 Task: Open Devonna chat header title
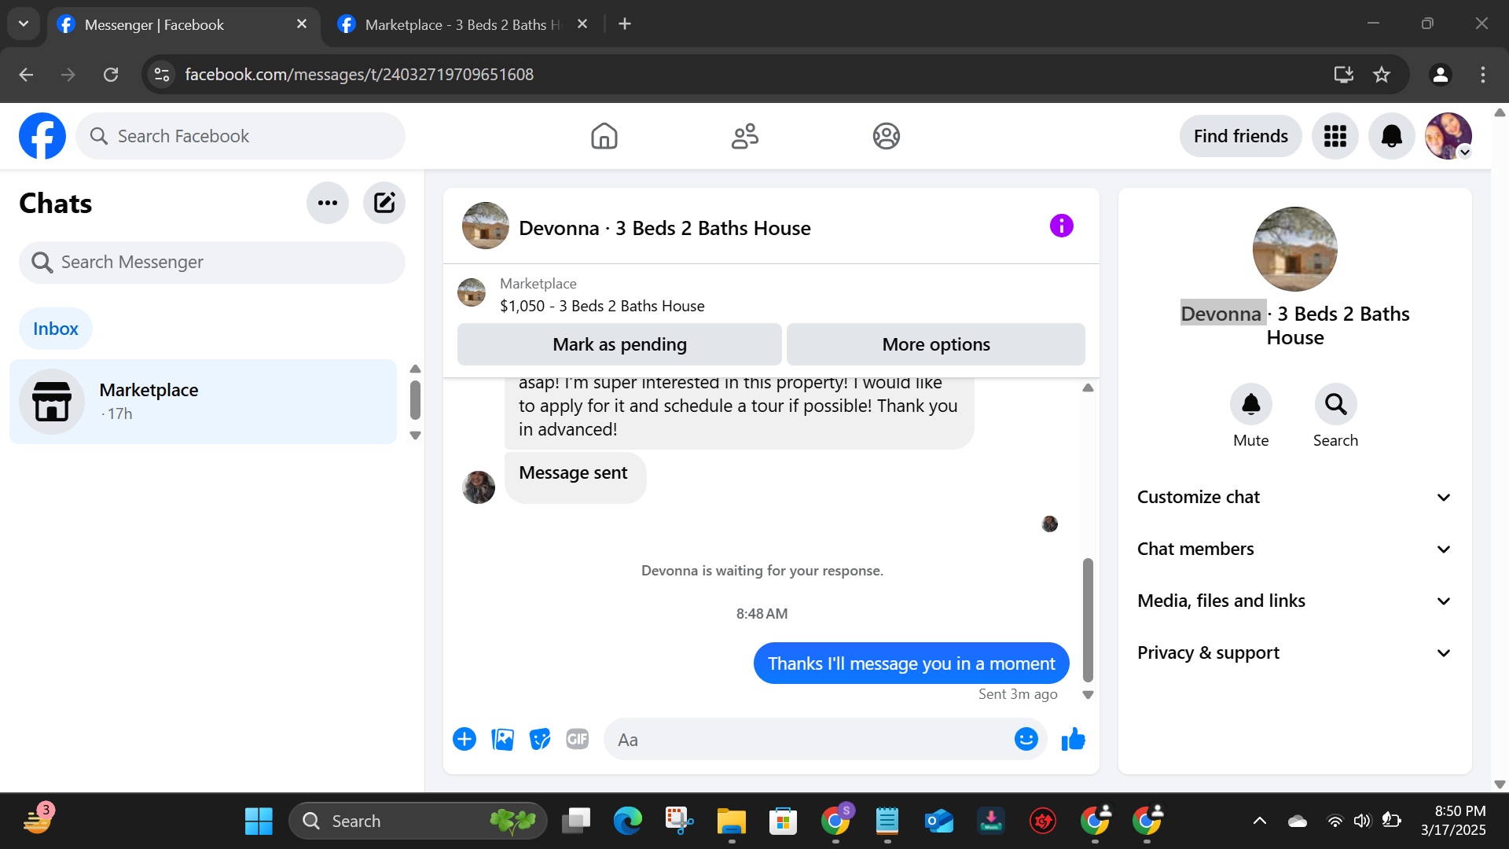pos(665,228)
